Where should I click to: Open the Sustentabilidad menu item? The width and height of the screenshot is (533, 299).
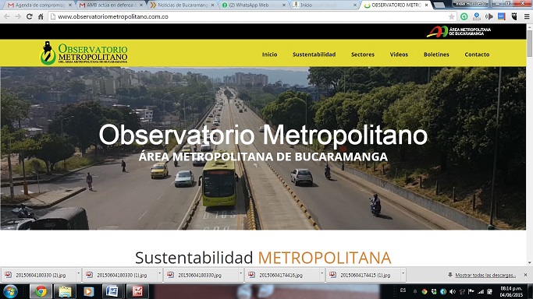[x=314, y=55]
